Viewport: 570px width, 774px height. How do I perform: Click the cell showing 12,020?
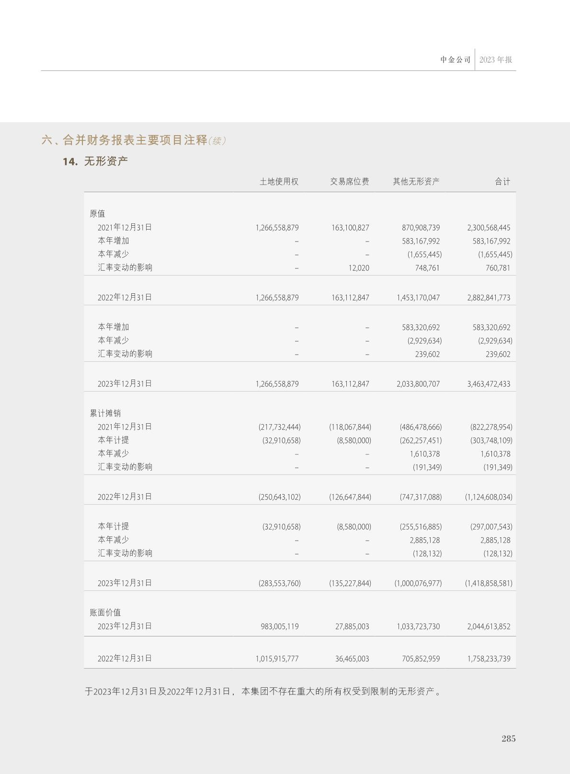coord(359,268)
